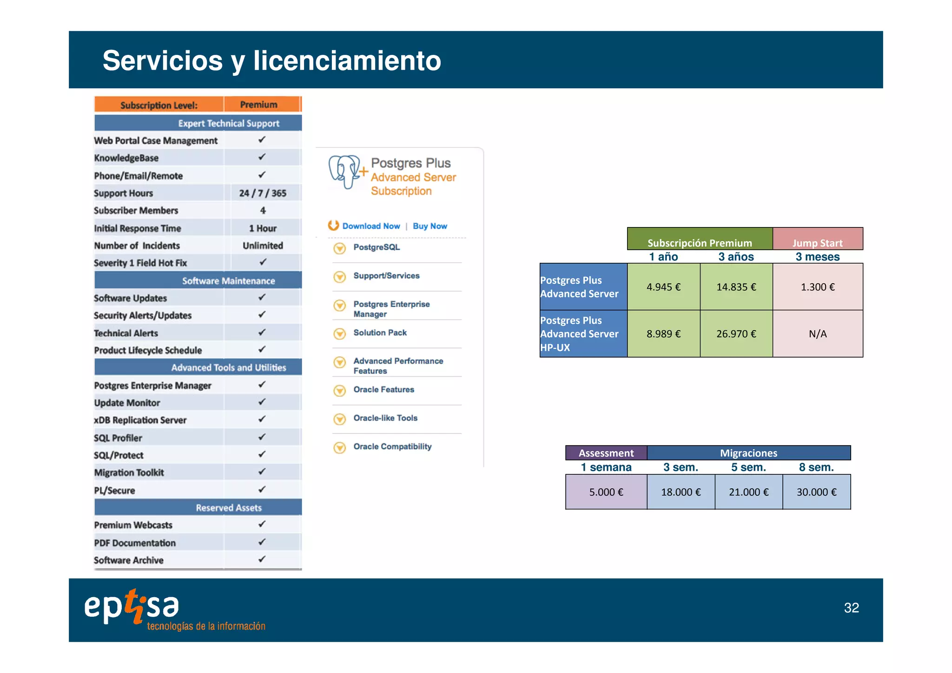This screenshot has width=952, height=673.
Task: Click the Severity 1 Field Hot Fix checkmark
Action: (x=263, y=262)
